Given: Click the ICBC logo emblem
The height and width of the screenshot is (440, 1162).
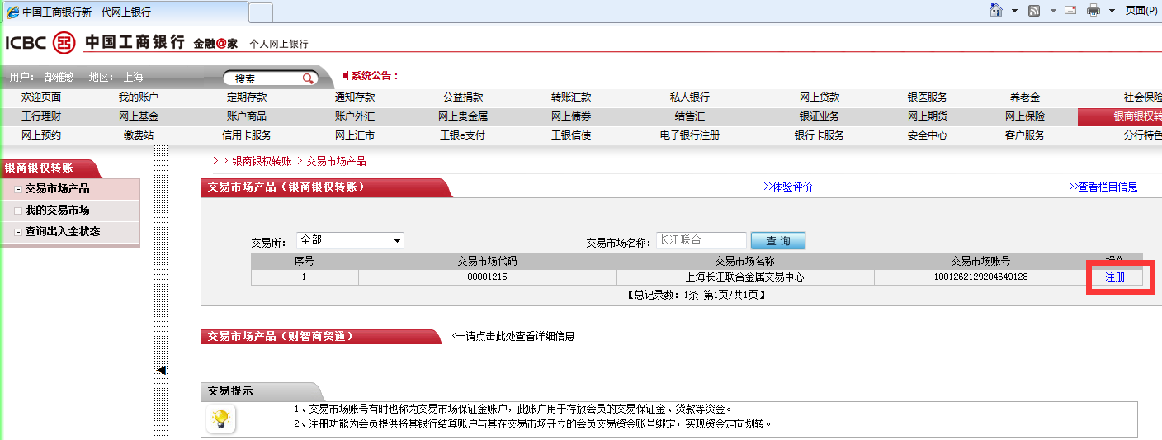Looking at the screenshot, I should pyautogui.click(x=64, y=43).
